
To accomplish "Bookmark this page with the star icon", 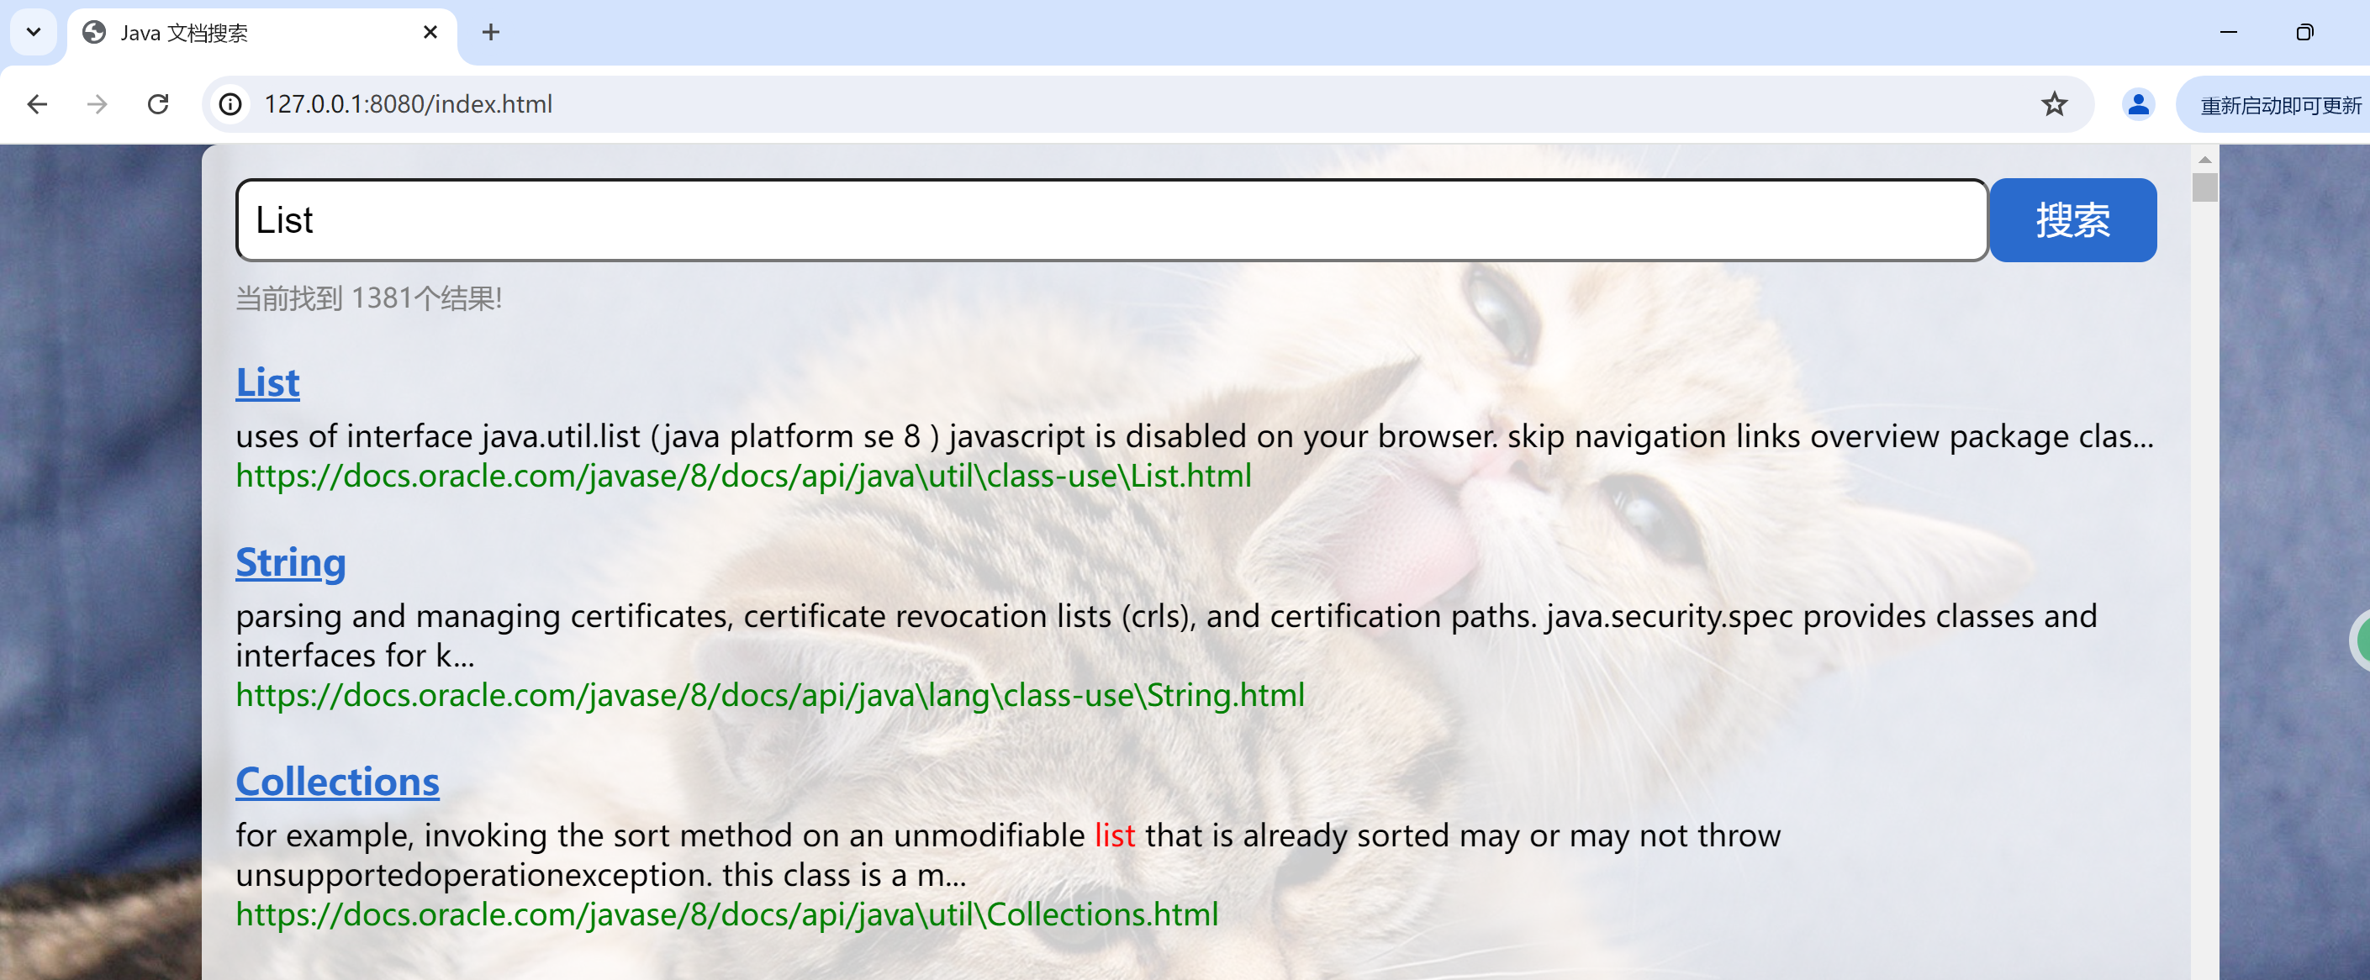I will pos(2054,104).
